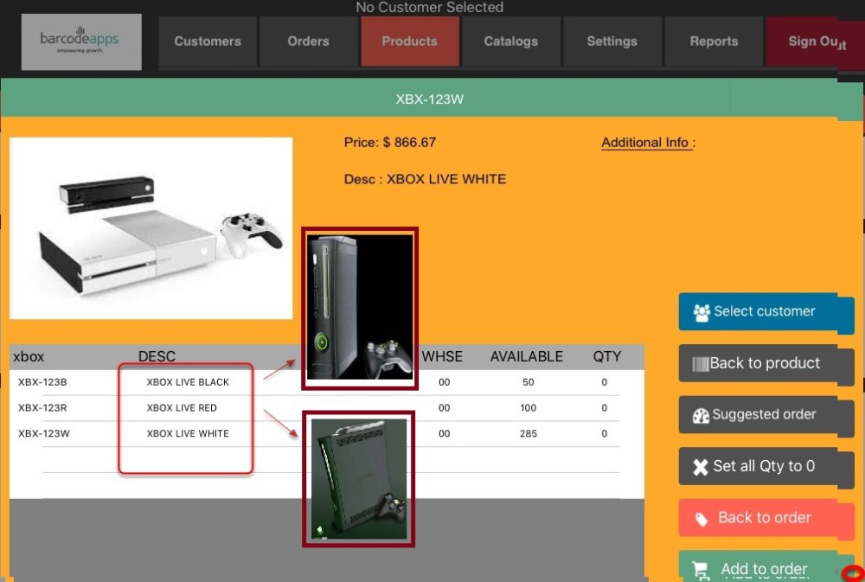865x582 pixels.
Task: Click the gauge icon on Suggested order
Action: [x=701, y=415]
